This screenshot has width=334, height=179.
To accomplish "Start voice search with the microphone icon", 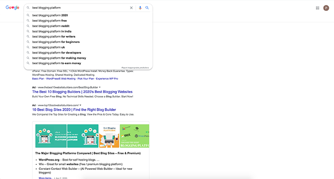I will coord(140,8).
